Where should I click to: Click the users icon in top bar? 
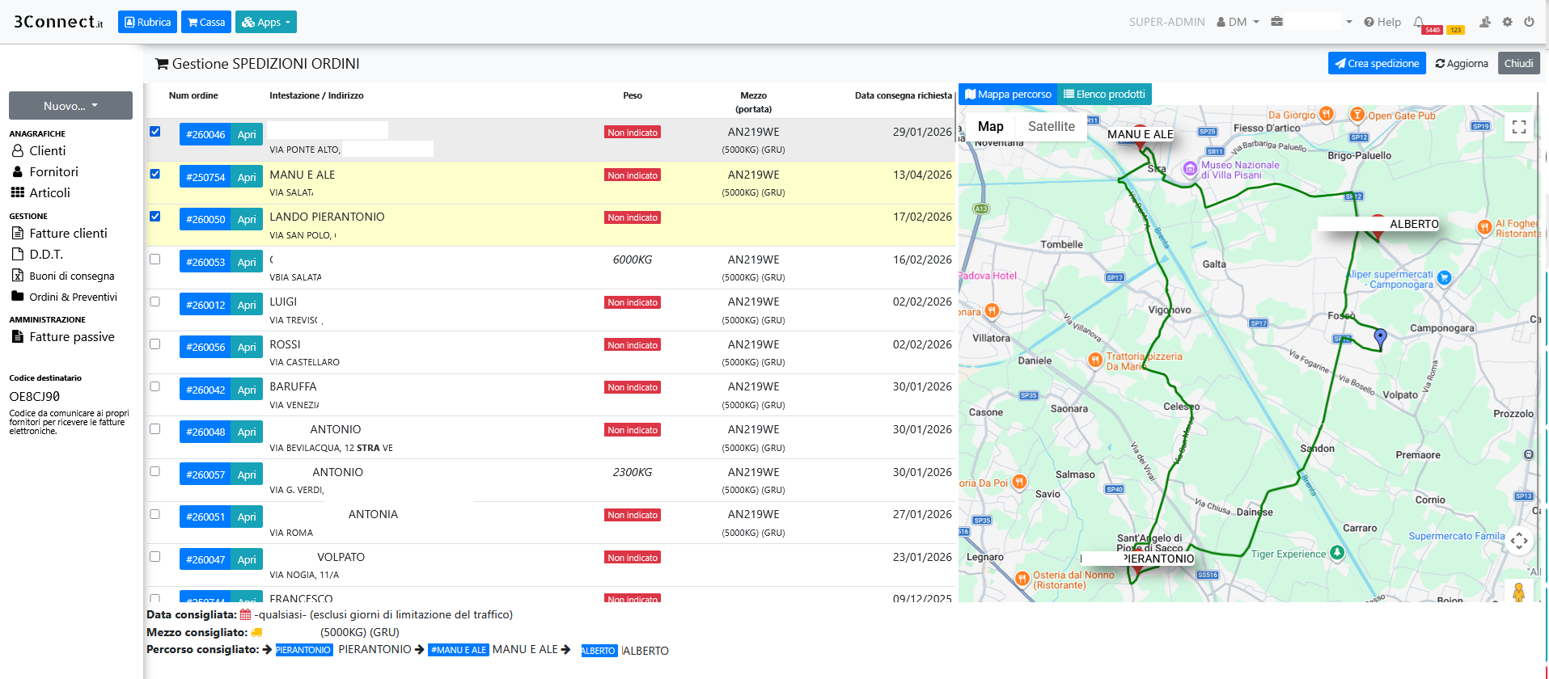coord(1485,22)
